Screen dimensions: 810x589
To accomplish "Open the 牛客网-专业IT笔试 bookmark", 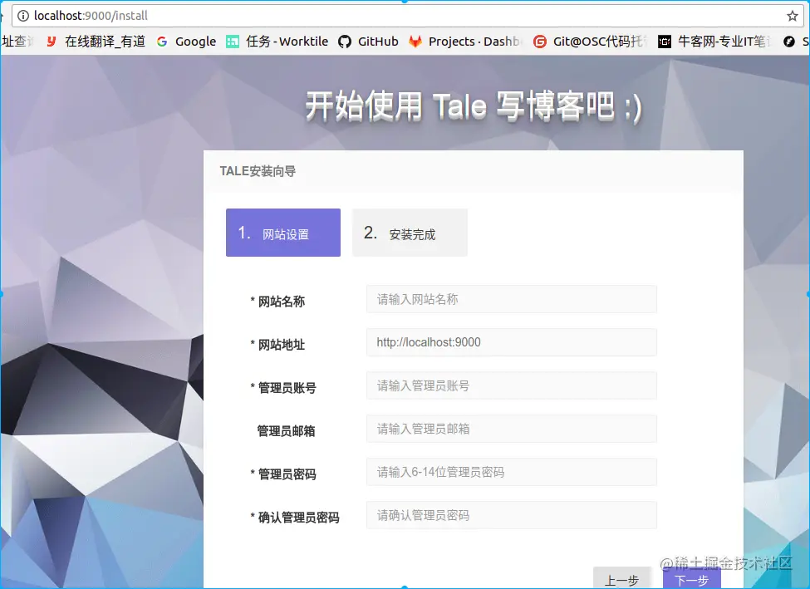I will [715, 42].
